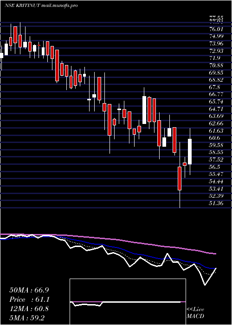Click the 61.63 price axis label
This screenshot has width=232, height=325.
pyautogui.click(x=216, y=131)
